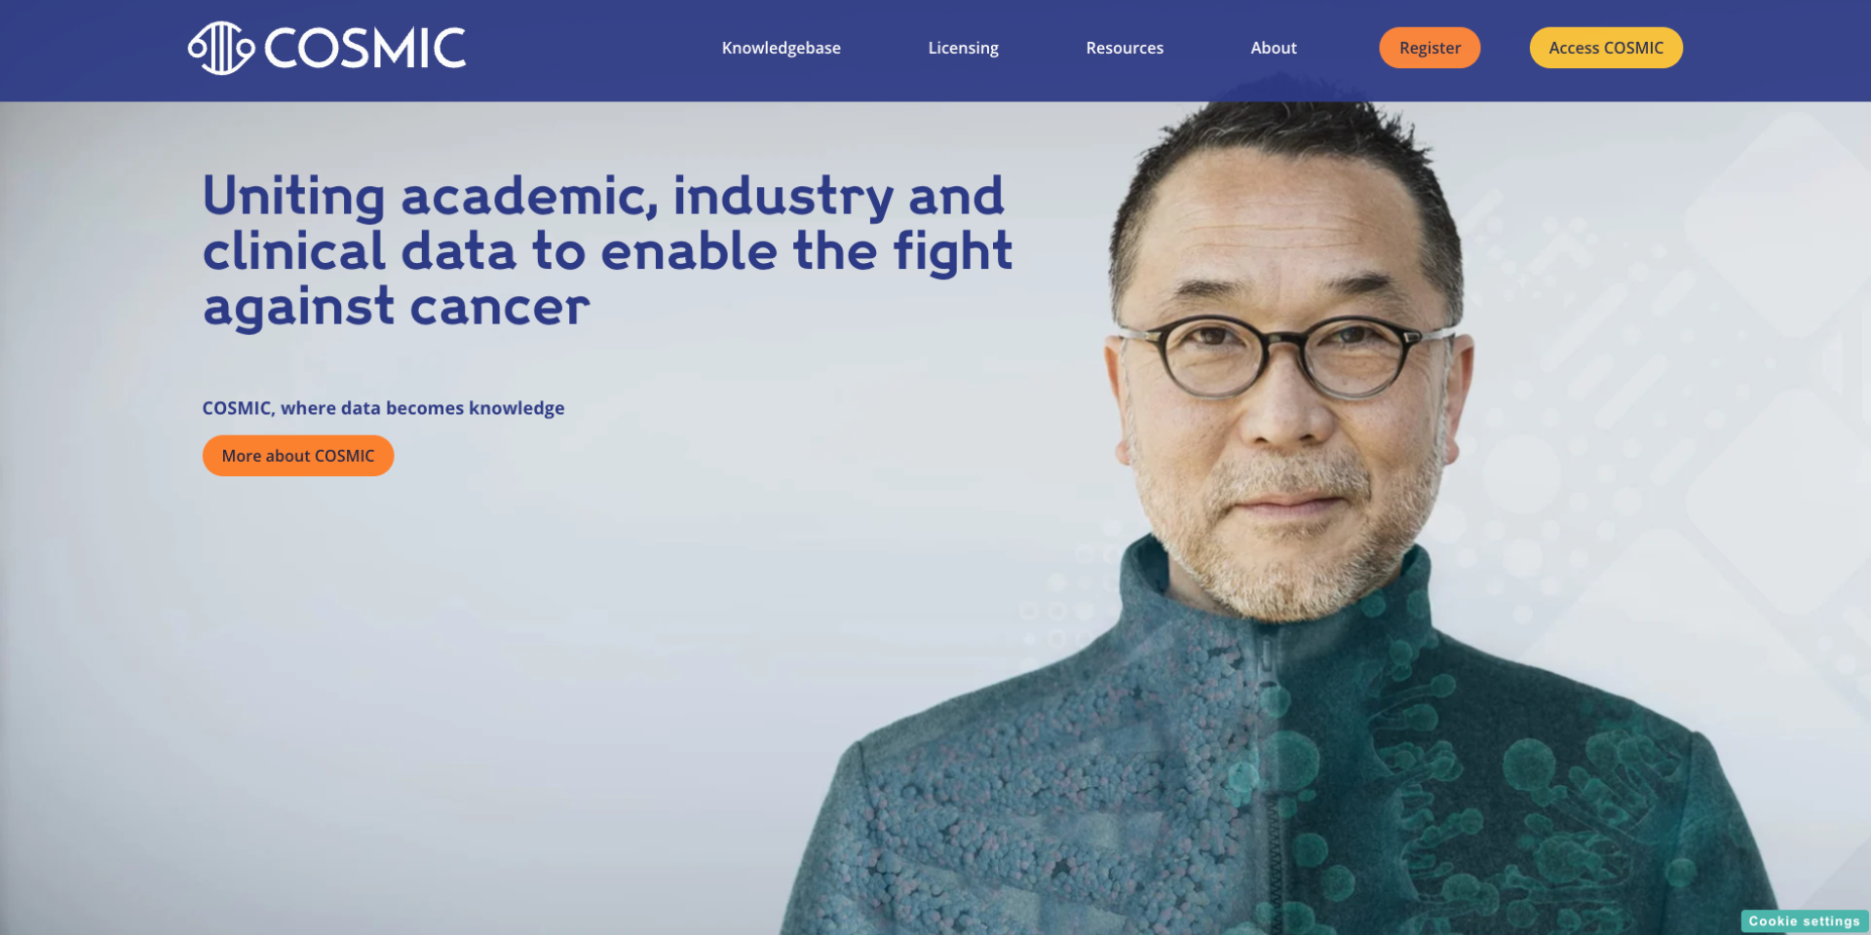Click the word 'knowledge' in the tagline
The image size is (1871, 935).
tap(516, 408)
